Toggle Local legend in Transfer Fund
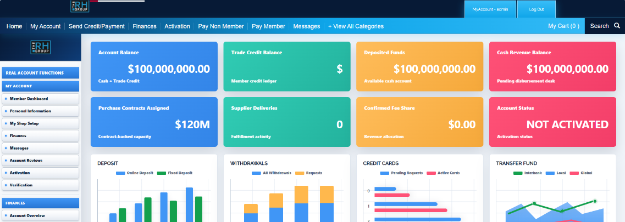The width and height of the screenshot is (625, 222). [555, 173]
